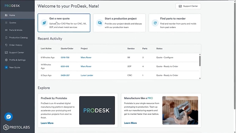The width and height of the screenshot is (236, 133).
Task: Click the Protolabs logo at sidebar bottom
Action: pos(17,127)
